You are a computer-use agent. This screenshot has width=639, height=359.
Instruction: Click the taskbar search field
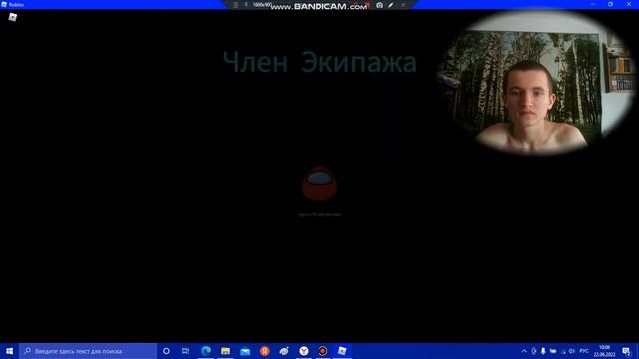pyautogui.click(x=88, y=351)
